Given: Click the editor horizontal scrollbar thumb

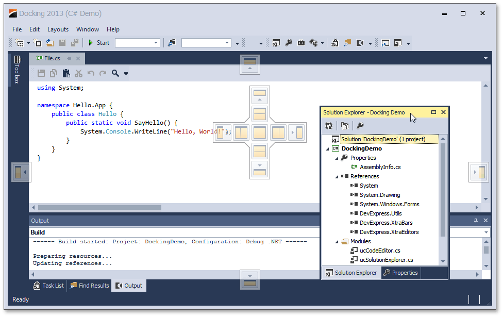Looking at the screenshot, I should pyautogui.click(x=99, y=208).
